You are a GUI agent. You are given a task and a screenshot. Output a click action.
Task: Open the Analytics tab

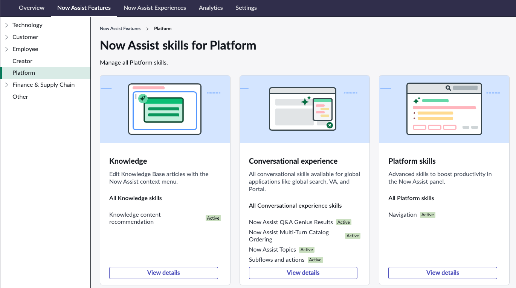[211, 8]
